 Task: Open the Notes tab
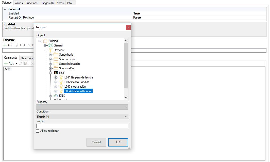(x=60, y=3)
